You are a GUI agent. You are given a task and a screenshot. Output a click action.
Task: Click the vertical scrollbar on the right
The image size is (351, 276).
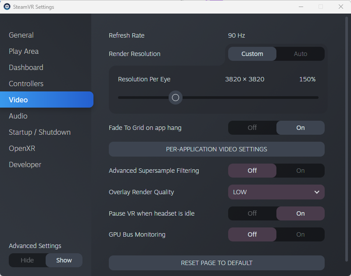347,138
